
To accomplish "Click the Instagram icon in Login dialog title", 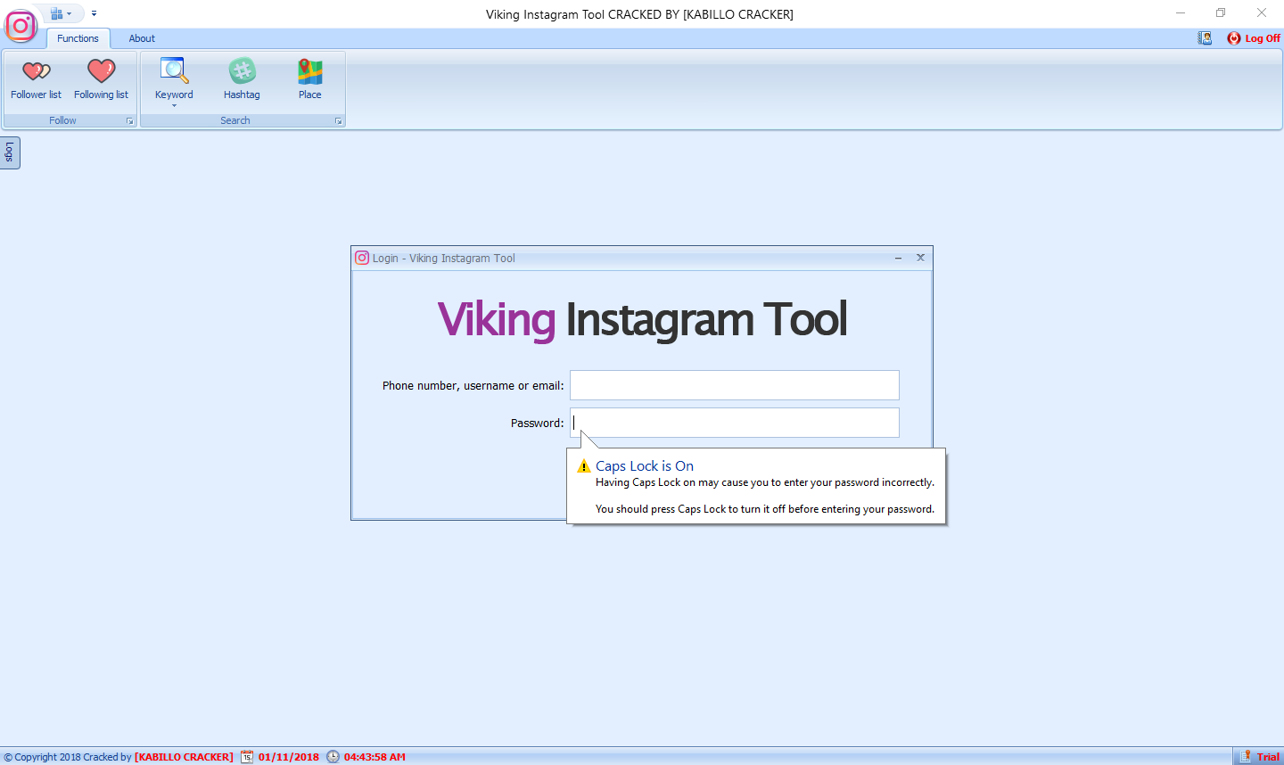I will pos(362,258).
